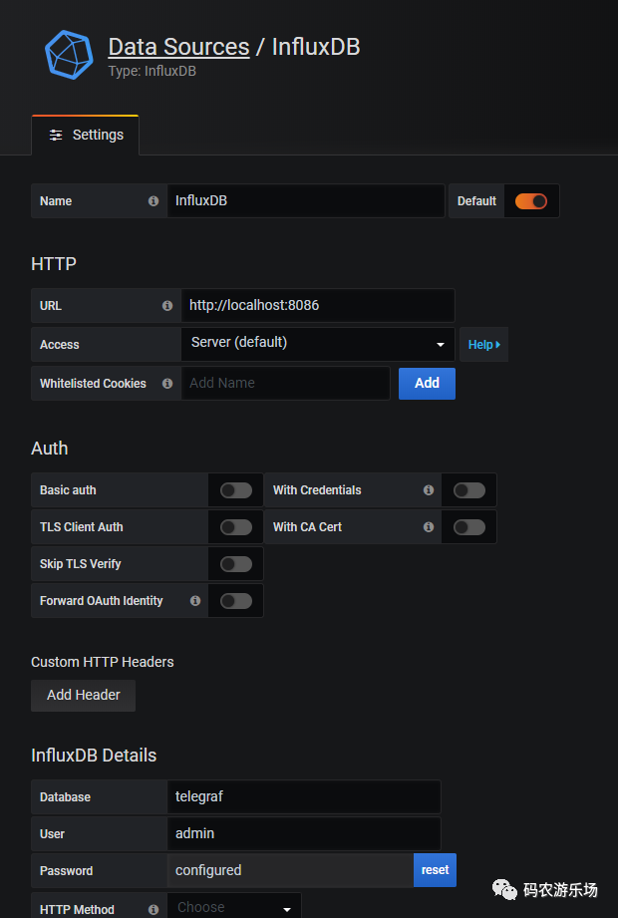Enable the With Credentials toggle
This screenshot has height=918, width=618.
469,490
